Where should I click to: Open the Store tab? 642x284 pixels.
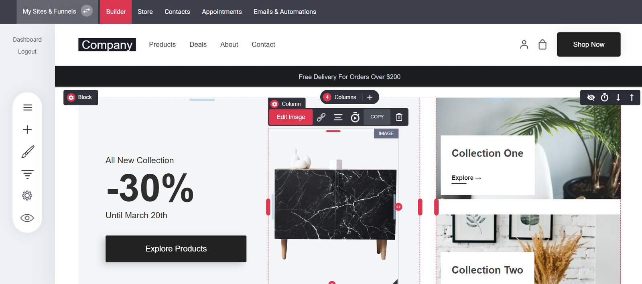pyautogui.click(x=145, y=12)
